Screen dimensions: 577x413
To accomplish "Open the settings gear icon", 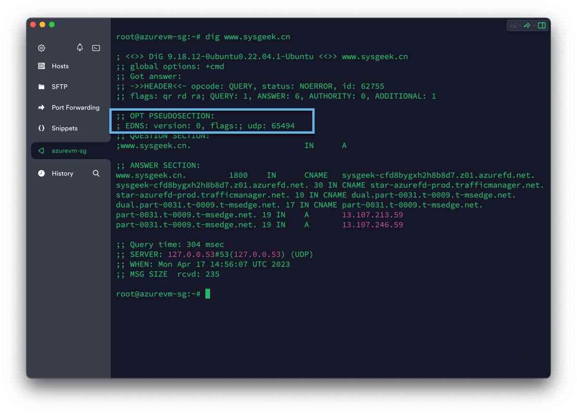I will (41, 48).
